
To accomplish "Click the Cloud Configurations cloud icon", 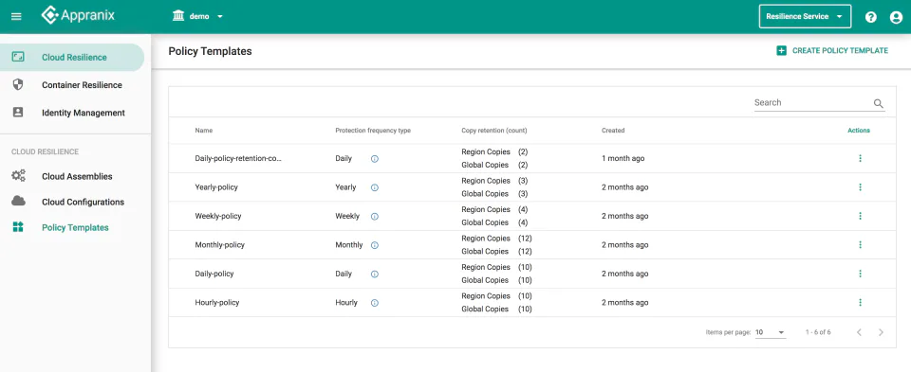I will point(18,201).
